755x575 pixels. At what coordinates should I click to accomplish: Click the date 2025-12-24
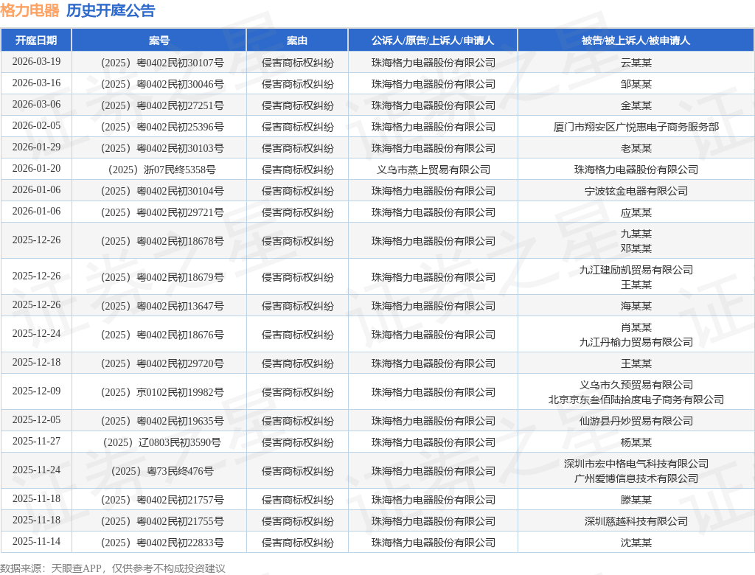[x=37, y=333]
